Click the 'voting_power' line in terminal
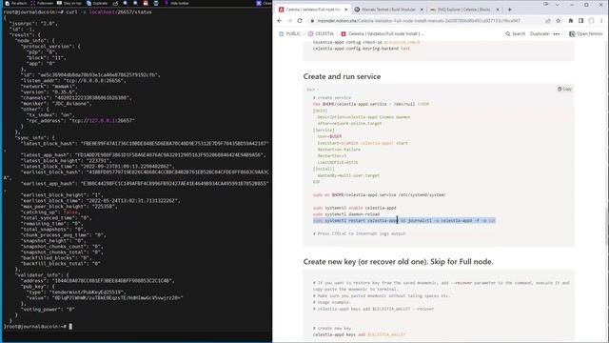This screenshot has height=343, width=609. (48, 309)
